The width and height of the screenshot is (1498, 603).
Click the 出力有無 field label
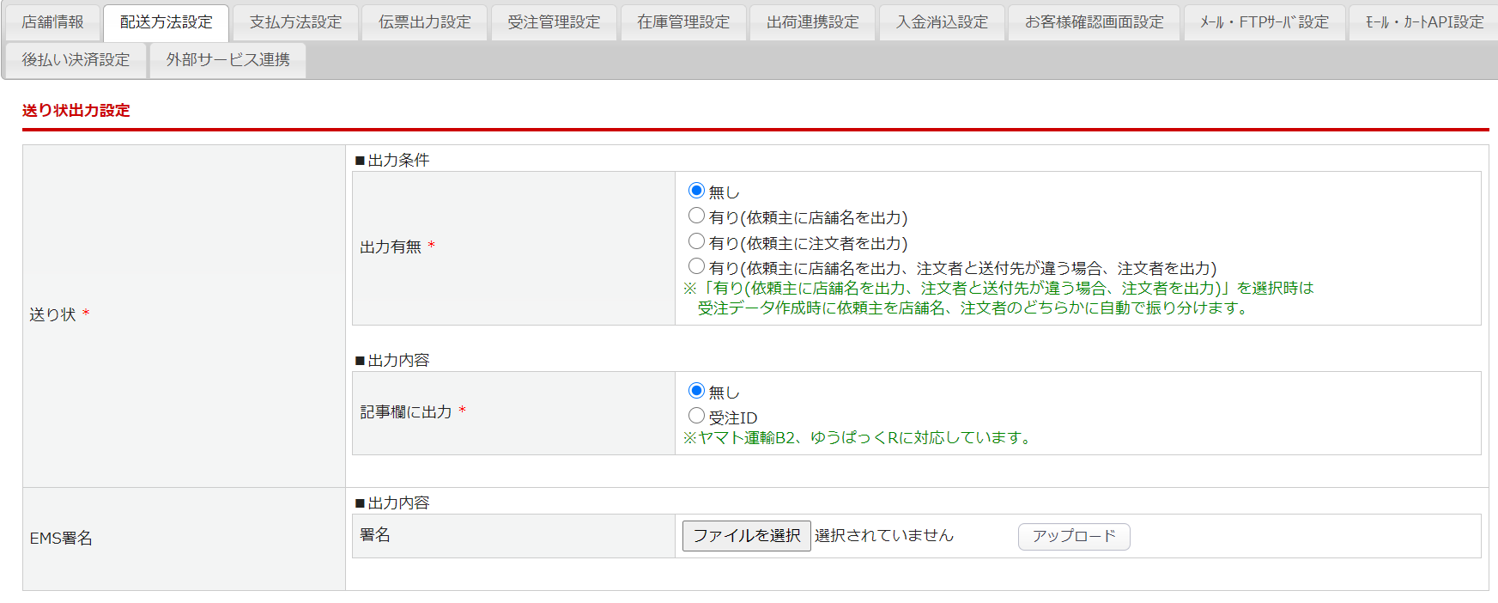391,247
